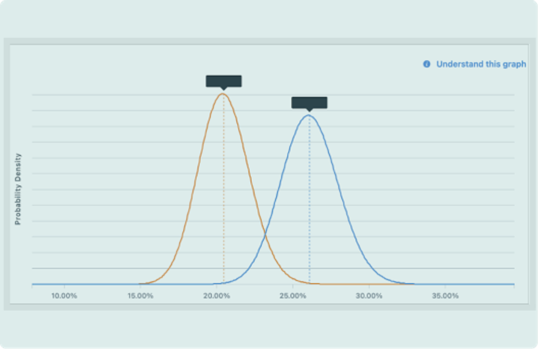Select the blue distribution curve peak
This screenshot has width=538, height=349.
(x=308, y=114)
